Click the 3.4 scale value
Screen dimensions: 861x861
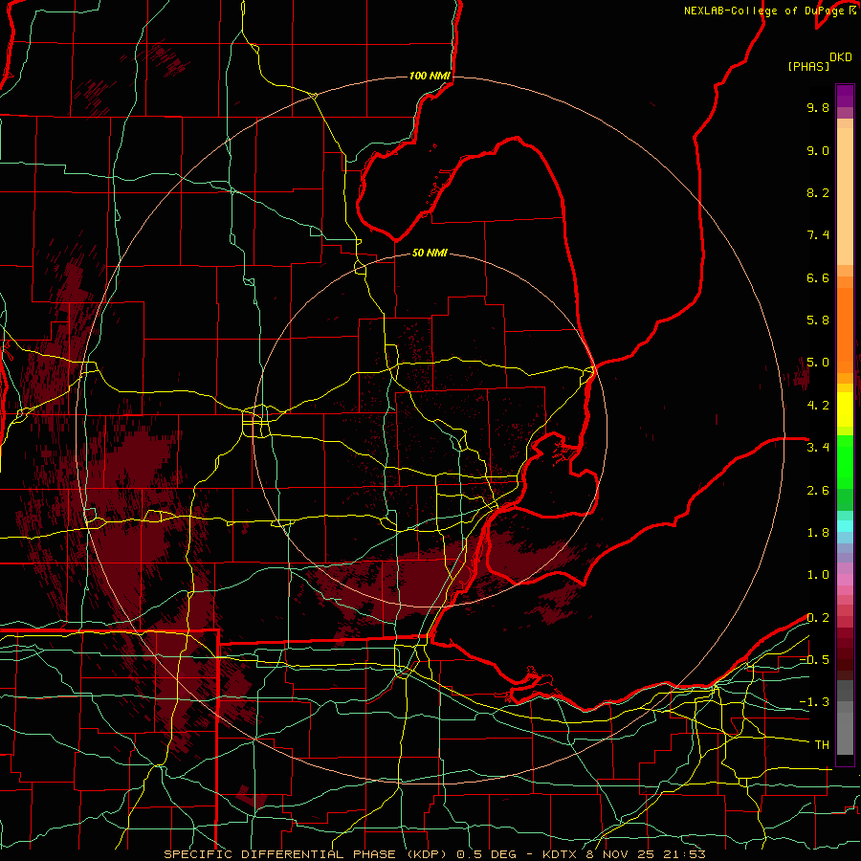click(818, 448)
